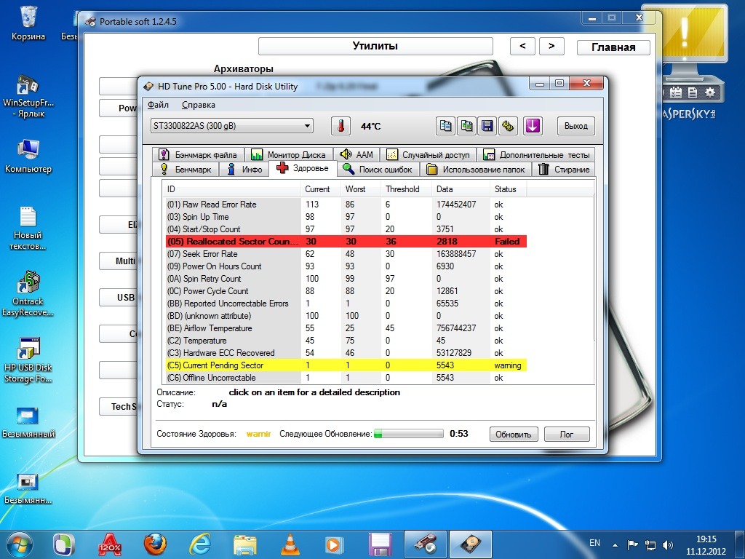Switch to HD Tune hard disk taskbar button
Image resolution: width=745 pixels, height=559 pixels.
(471, 544)
